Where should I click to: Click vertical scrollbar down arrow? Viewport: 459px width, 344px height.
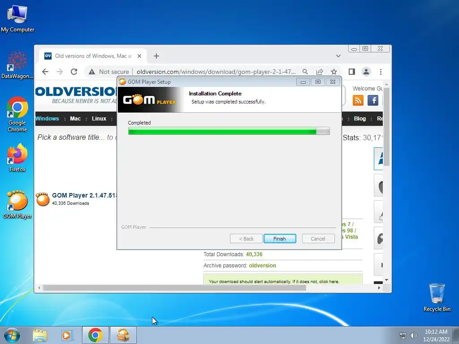point(386,280)
